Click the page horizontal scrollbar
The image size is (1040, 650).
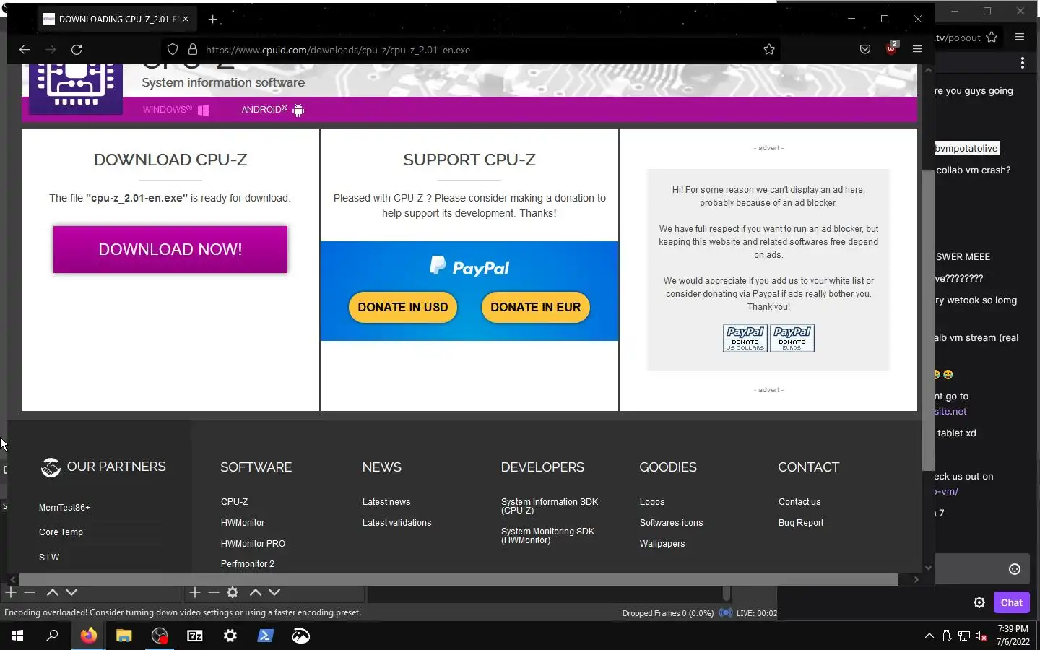coord(459,579)
